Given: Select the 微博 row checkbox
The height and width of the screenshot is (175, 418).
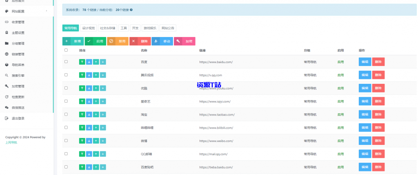Looking at the screenshot, I should [x=66, y=141].
